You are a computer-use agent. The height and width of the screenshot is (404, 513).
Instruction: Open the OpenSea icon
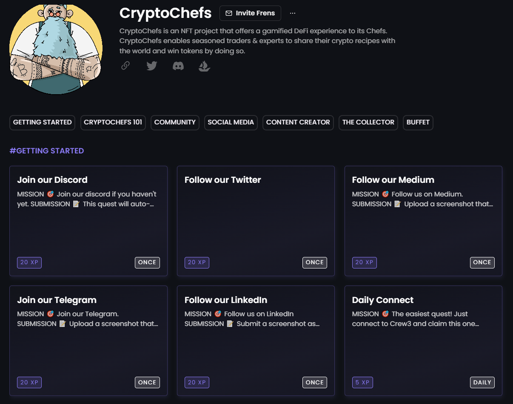204,66
